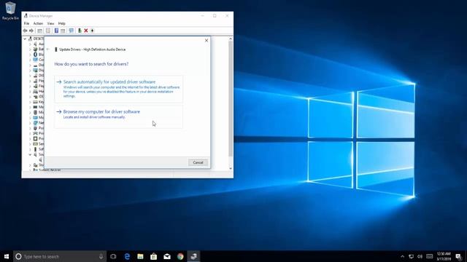Image resolution: width=467 pixels, height=262 pixels.
Task: Open Windows Start menu
Action: point(7,256)
